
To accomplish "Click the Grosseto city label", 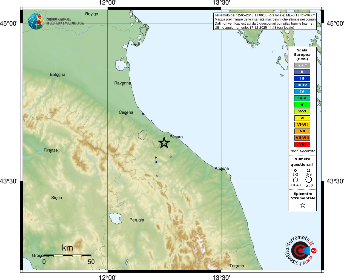I will pyautogui.click(x=41, y=256).
